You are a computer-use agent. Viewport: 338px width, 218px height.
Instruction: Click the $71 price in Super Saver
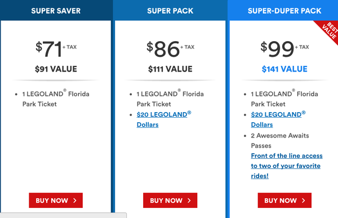pos(49,49)
